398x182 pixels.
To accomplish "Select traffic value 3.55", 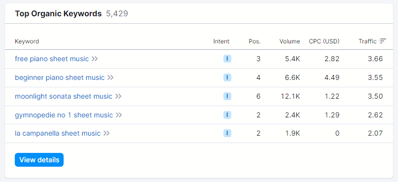I will coord(375,77).
